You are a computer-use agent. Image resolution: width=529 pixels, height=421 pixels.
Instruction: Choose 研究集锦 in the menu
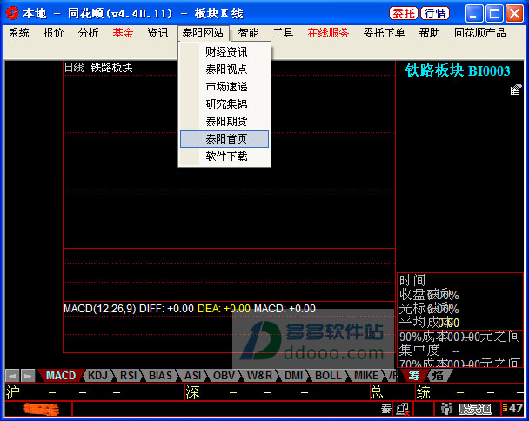pyautogui.click(x=224, y=104)
